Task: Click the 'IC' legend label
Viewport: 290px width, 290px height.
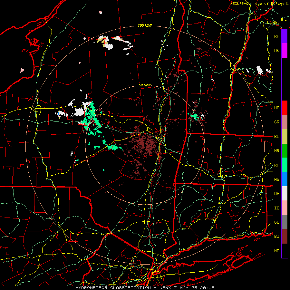Action: click(x=277, y=208)
